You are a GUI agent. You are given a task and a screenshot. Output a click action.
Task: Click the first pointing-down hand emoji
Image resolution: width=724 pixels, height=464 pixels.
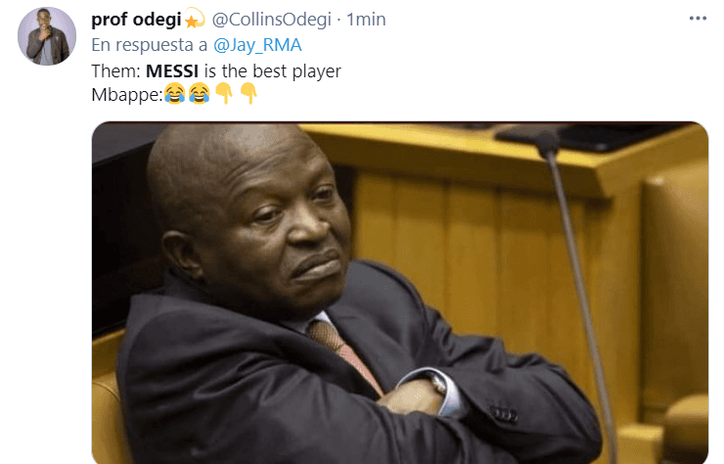[224, 94]
